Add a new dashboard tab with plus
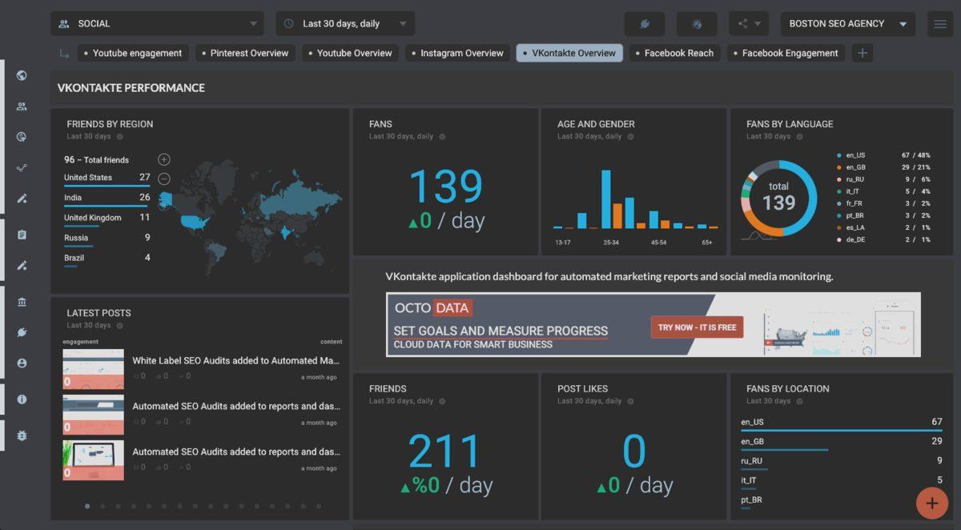The image size is (961, 530). coord(862,54)
